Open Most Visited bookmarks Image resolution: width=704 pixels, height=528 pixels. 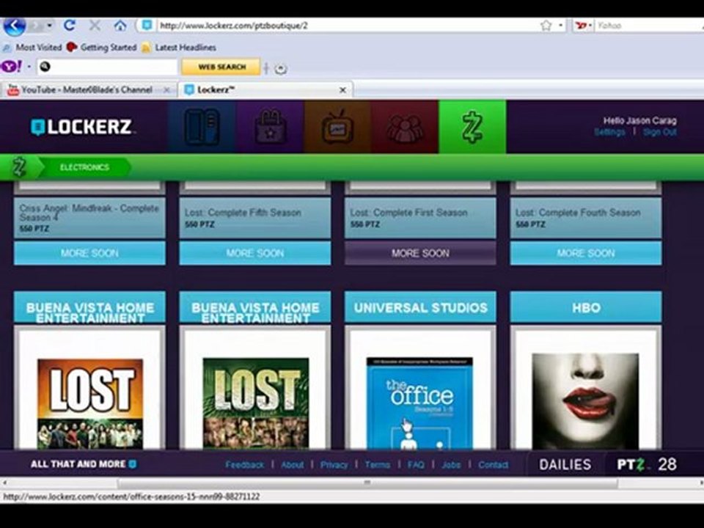pos(32,47)
